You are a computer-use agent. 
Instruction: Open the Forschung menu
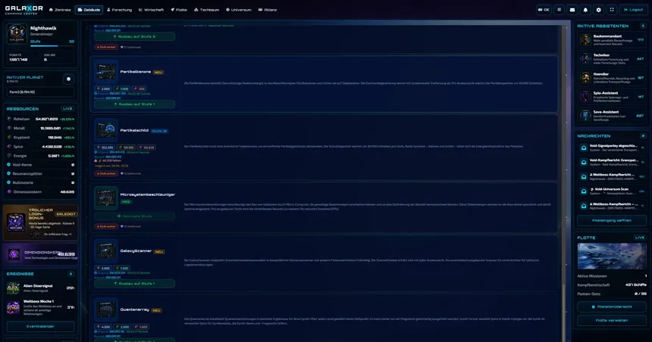(x=119, y=10)
